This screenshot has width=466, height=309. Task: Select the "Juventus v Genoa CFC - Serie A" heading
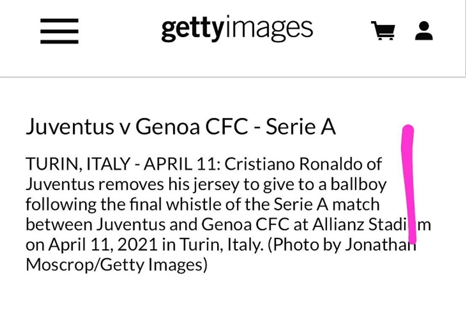(x=181, y=127)
